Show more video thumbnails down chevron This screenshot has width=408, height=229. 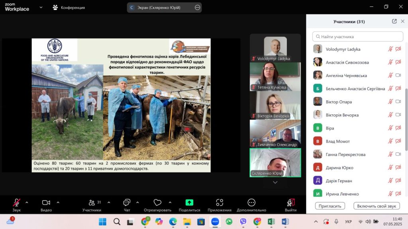point(275,182)
